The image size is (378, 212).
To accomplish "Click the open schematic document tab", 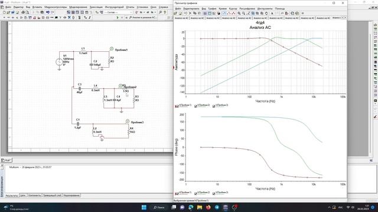I will click(x=6, y=160).
